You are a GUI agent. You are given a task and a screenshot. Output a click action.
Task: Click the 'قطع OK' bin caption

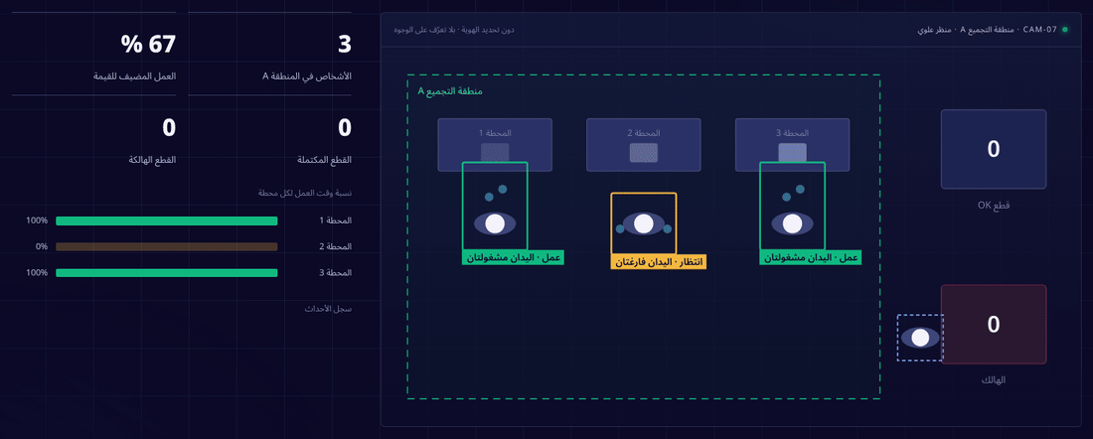tap(994, 206)
